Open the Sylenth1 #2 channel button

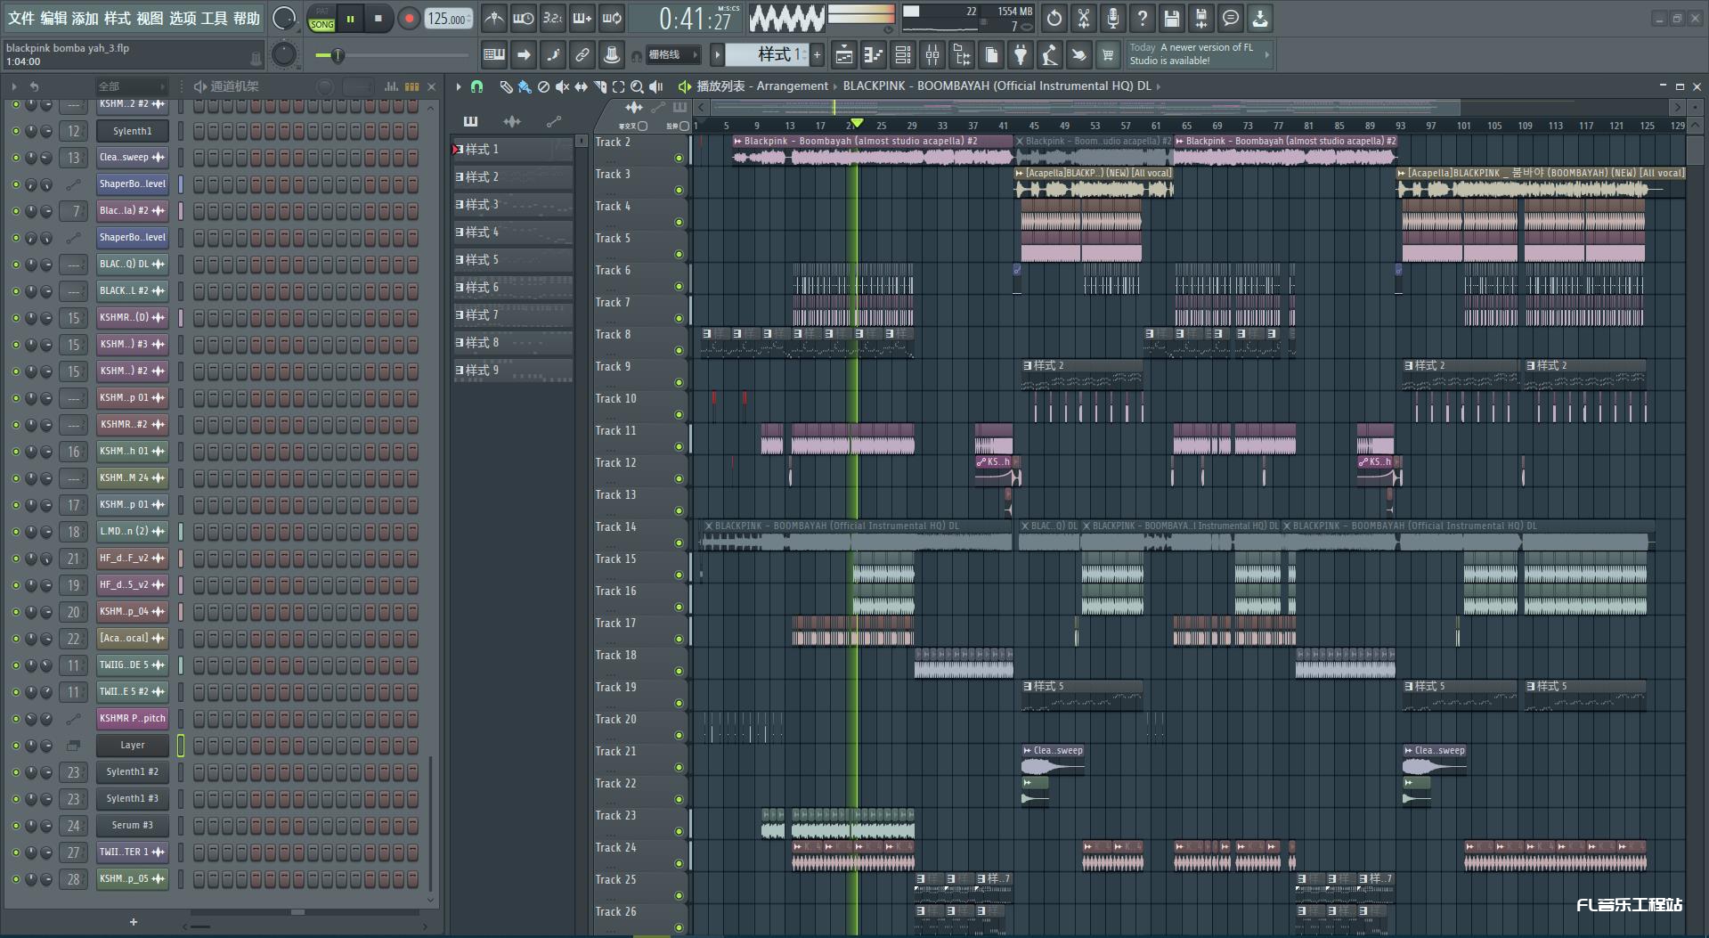pyautogui.click(x=132, y=772)
